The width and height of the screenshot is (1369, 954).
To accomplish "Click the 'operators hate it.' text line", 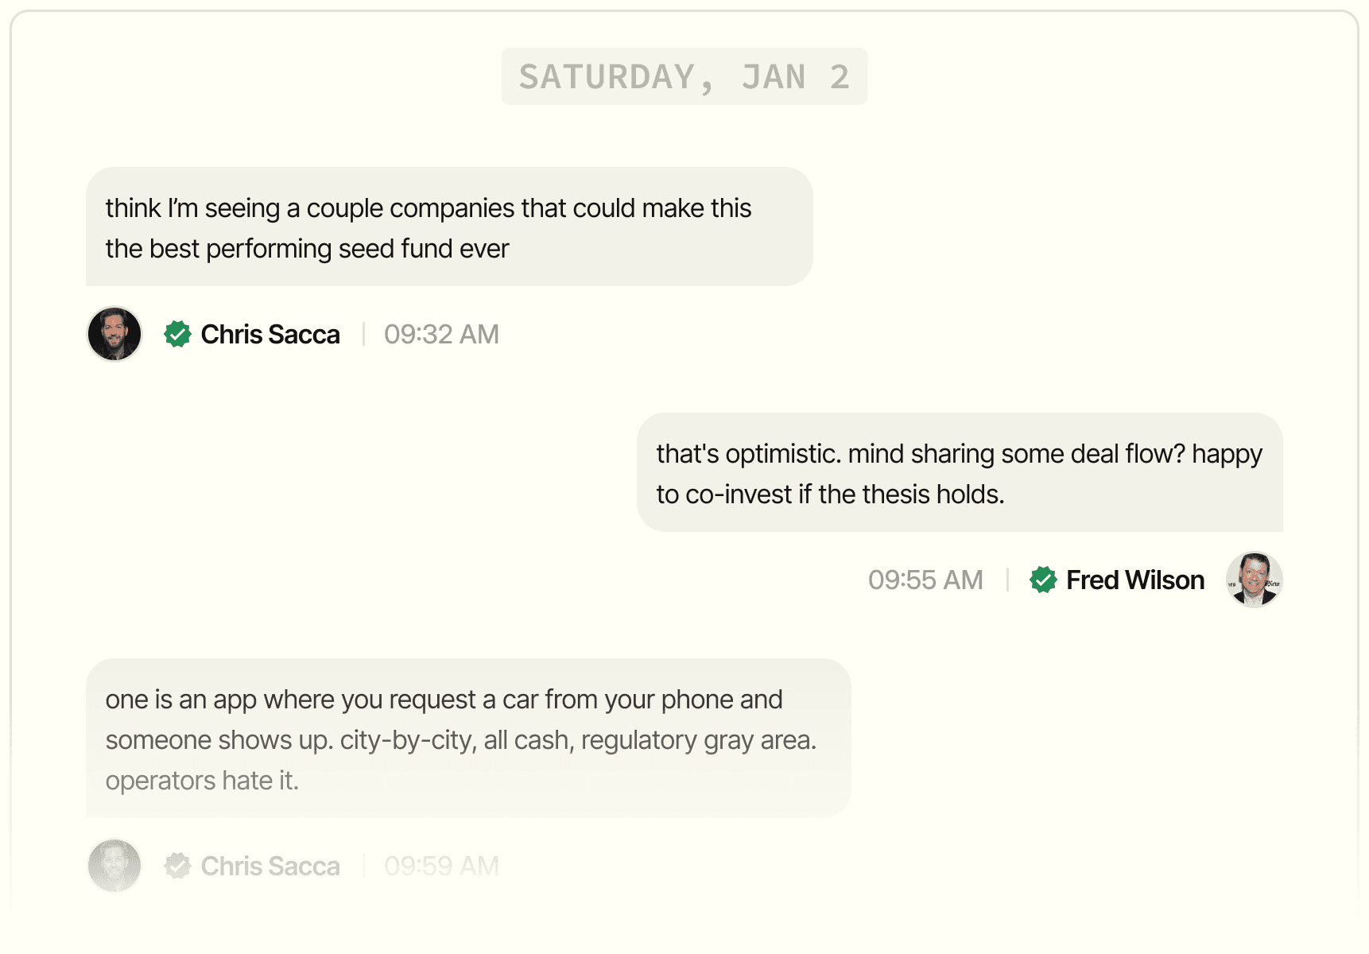I will (202, 781).
